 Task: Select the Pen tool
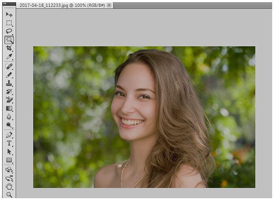9,135
